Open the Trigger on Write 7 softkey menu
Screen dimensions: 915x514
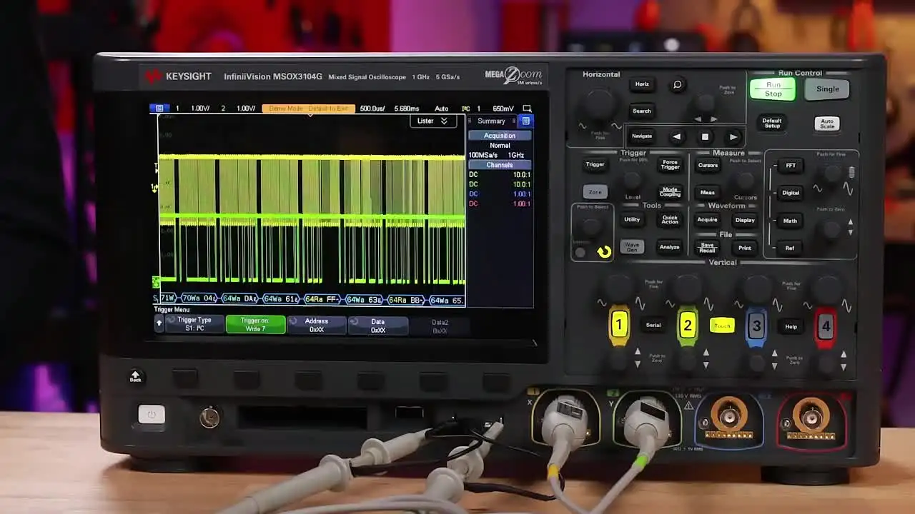click(255, 325)
